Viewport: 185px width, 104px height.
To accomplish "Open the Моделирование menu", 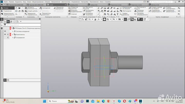I will pos(38,2).
